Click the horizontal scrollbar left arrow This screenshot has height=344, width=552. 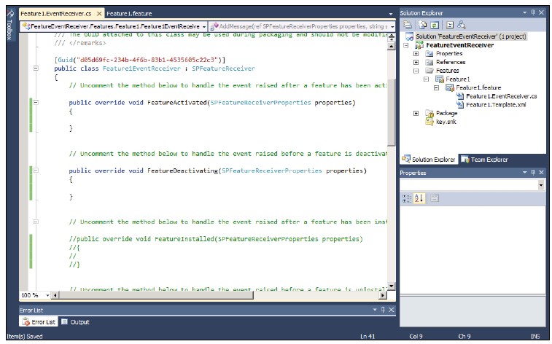(55, 295)
